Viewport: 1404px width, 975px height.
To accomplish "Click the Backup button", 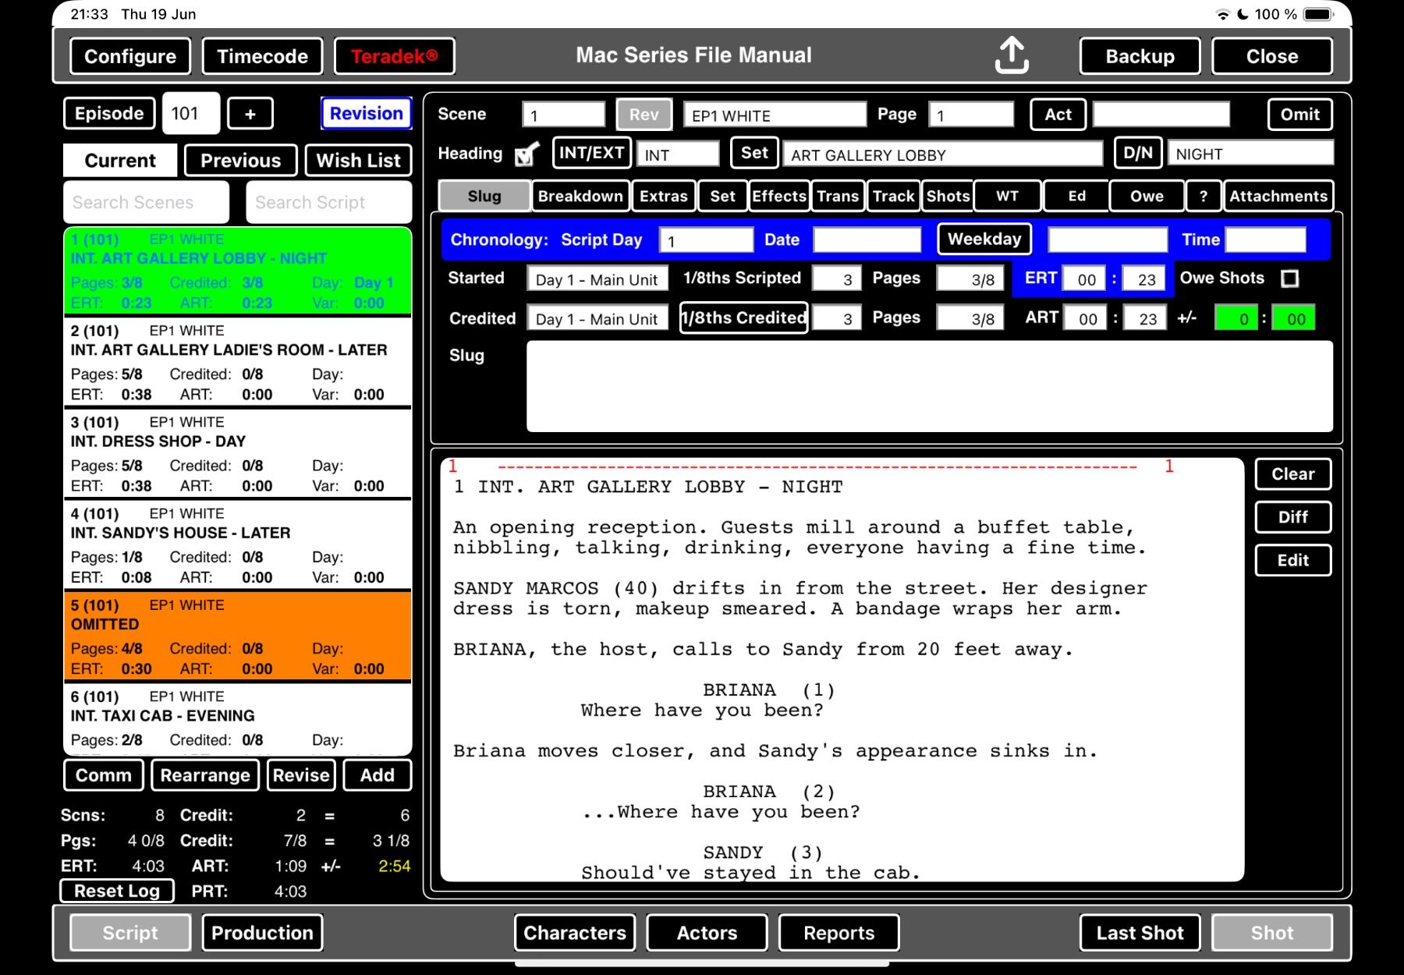I will coord(1139,56).
